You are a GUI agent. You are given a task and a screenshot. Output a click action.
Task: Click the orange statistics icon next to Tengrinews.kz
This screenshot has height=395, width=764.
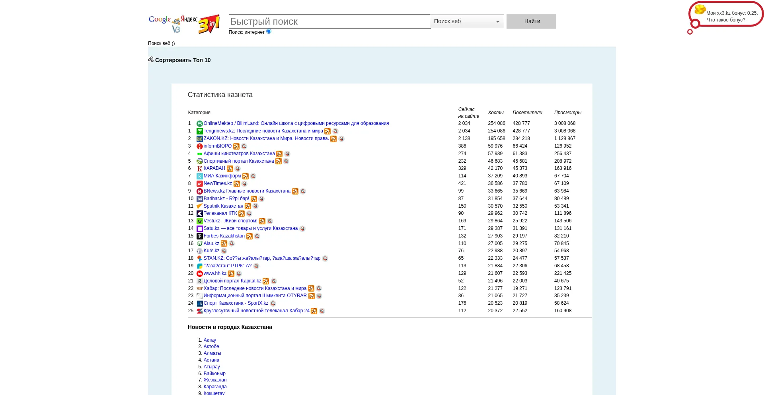click(327, 131)
